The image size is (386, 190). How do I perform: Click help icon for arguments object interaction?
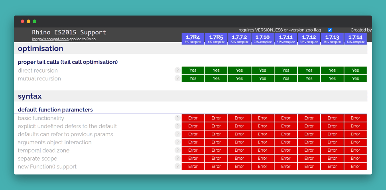pyautogui.click(x=177, y=142)
